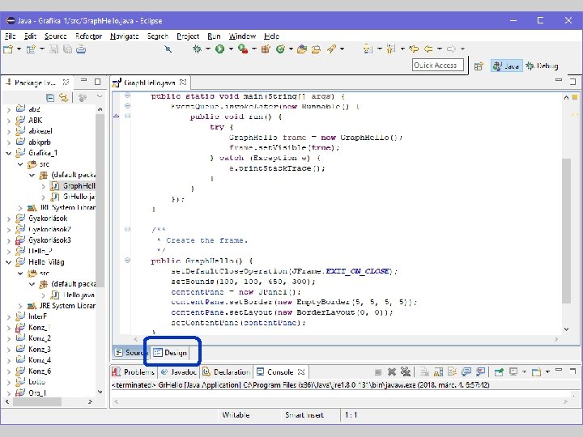
Task: Click the Open Perspective icon
Action: pos(479,66)
